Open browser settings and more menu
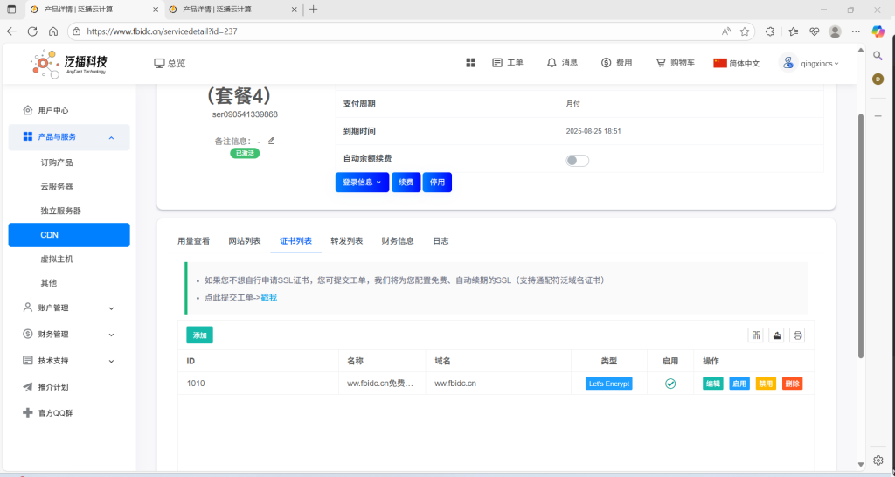The image size is (895, 477). pyautogui.click(x=856, y=31)
